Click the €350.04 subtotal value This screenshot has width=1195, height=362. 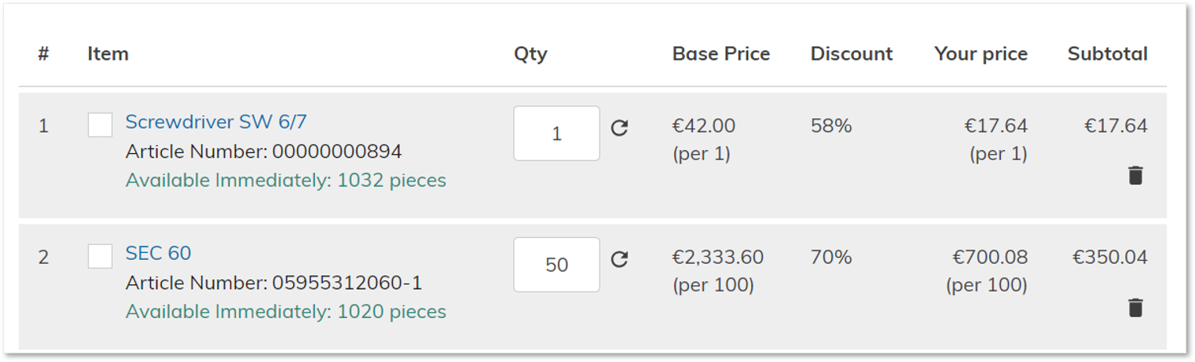pyautogui.click(x=1109, y=257)
